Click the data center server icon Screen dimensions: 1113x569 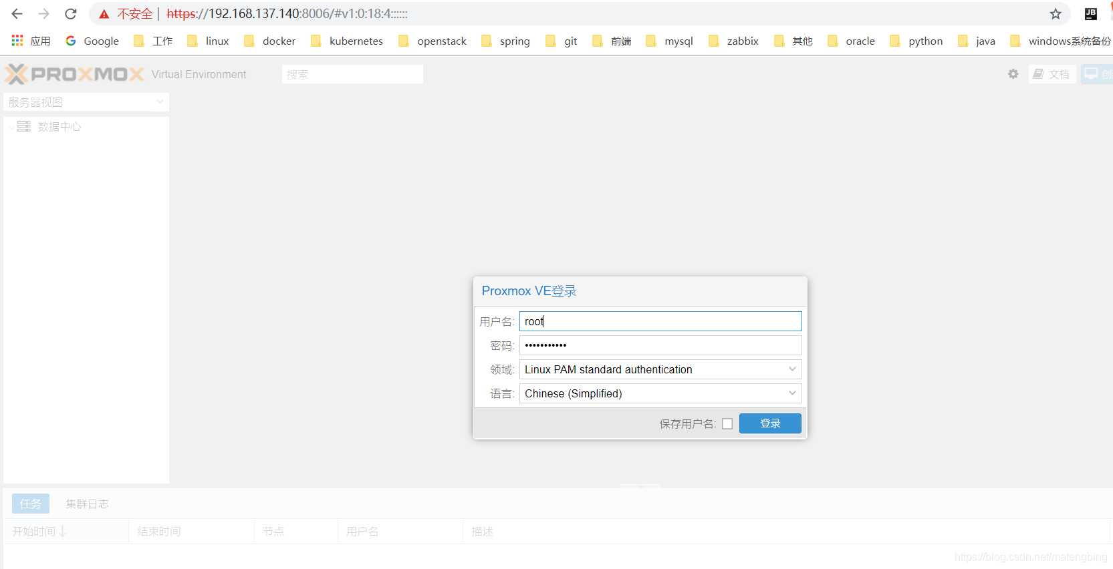click(x=23, y=126)
